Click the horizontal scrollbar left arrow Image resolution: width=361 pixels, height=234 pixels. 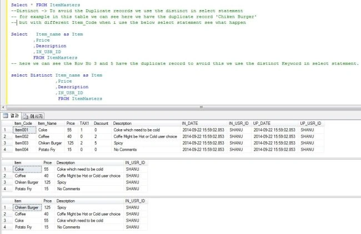click(x=3, y=108)
